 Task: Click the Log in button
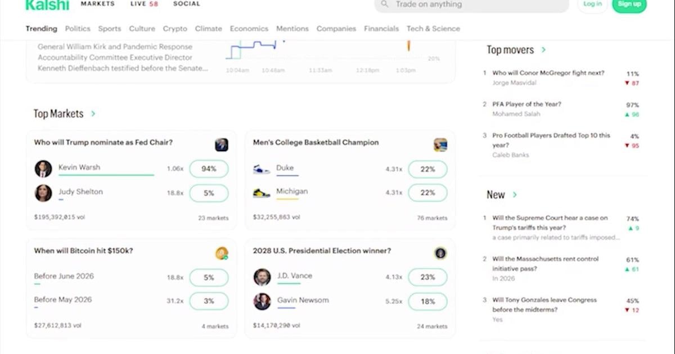[x=592, y=4]
